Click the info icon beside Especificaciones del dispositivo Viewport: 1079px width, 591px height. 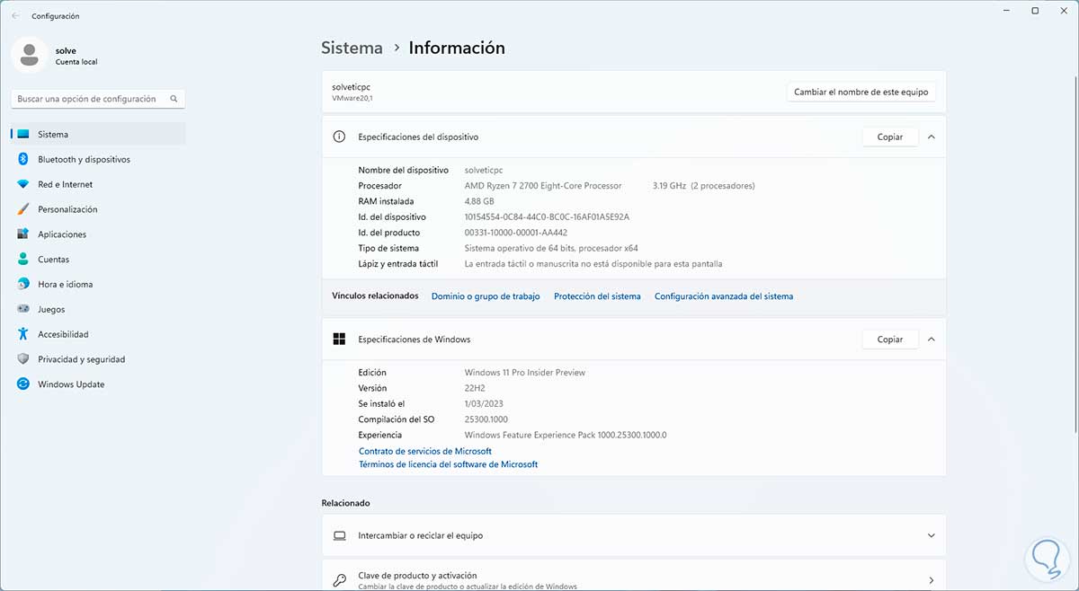pos(339,137)
